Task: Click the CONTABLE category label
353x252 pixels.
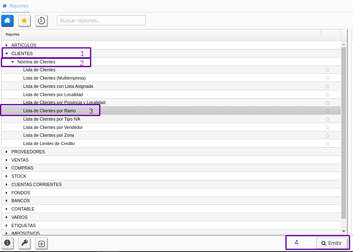Action: click(x=23, y=209)
